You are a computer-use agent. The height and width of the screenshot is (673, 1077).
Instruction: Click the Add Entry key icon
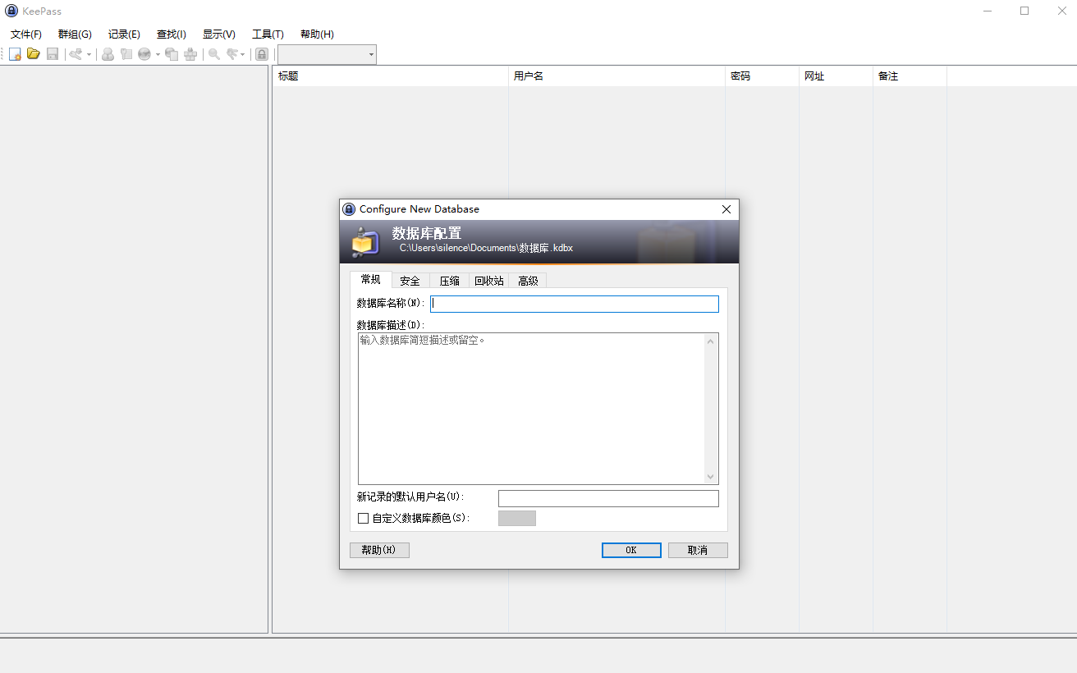[76, 54]
